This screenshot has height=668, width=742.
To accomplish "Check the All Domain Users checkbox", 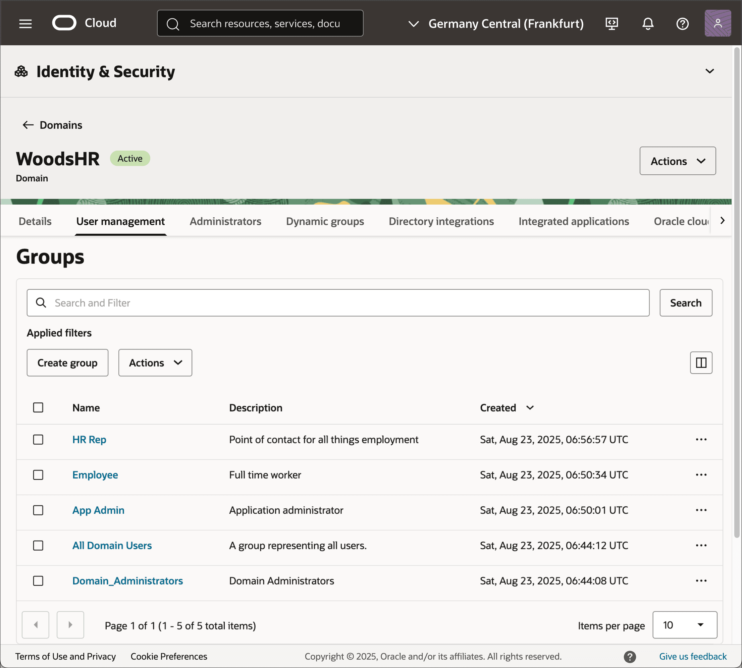I will [x=38, y=545].
